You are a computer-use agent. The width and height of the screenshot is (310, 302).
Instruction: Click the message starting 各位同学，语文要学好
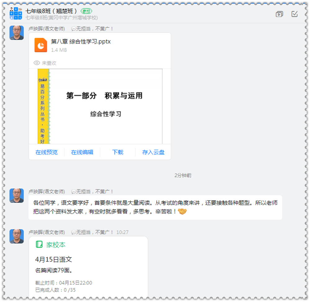click(x=155, y=207)
